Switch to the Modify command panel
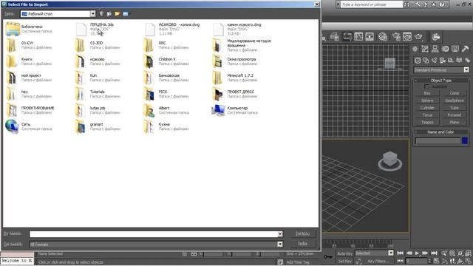Image resolution: width=473 pixels, height=266 pixels. pos(425,49)
